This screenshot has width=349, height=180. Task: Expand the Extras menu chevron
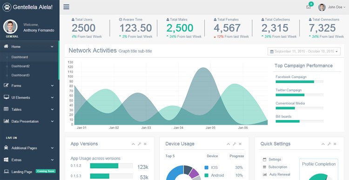coord(52,160)
